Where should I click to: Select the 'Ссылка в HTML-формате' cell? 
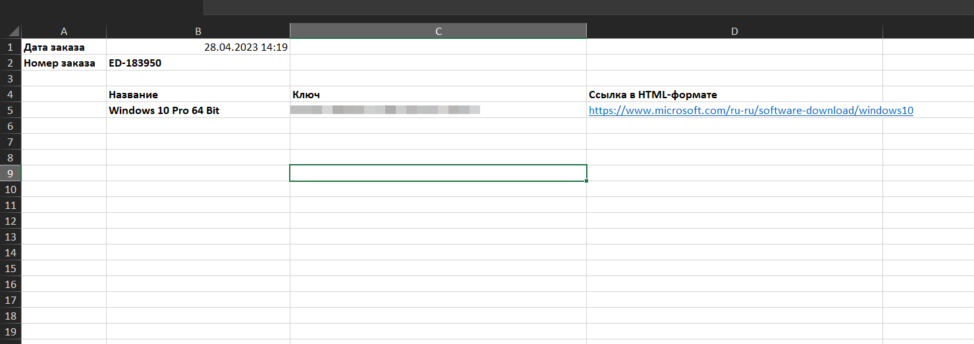(x=734, y=95)
